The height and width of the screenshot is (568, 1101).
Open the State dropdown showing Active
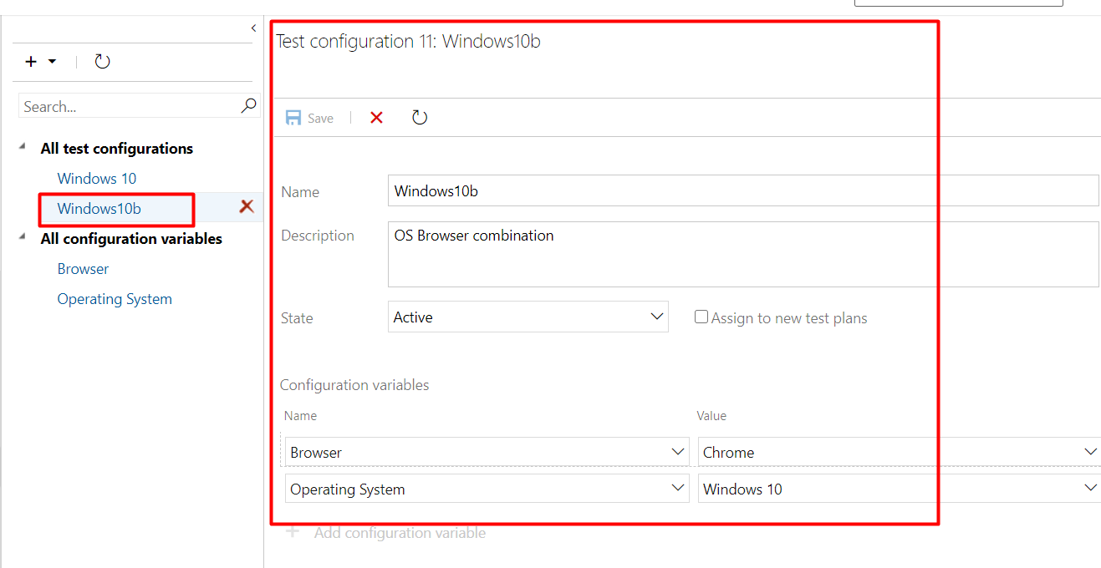click(528, 317)
